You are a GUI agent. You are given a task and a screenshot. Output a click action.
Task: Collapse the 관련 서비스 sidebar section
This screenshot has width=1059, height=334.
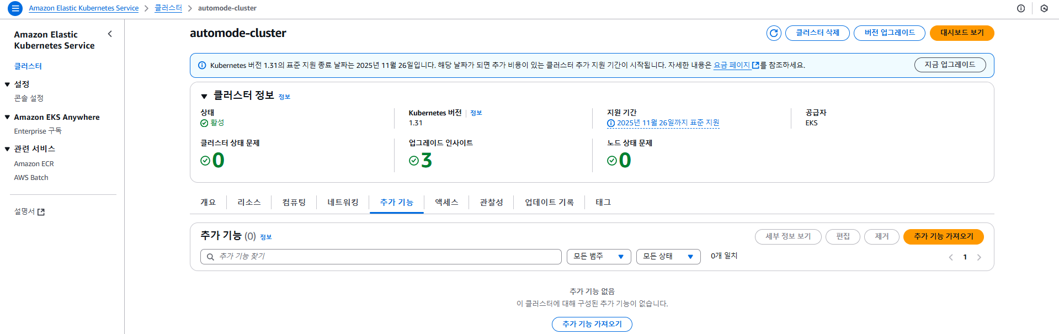pos(7,149)
